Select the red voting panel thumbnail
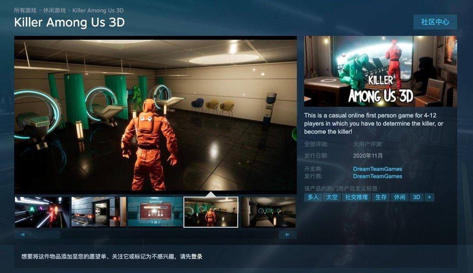 click(155, 212)
